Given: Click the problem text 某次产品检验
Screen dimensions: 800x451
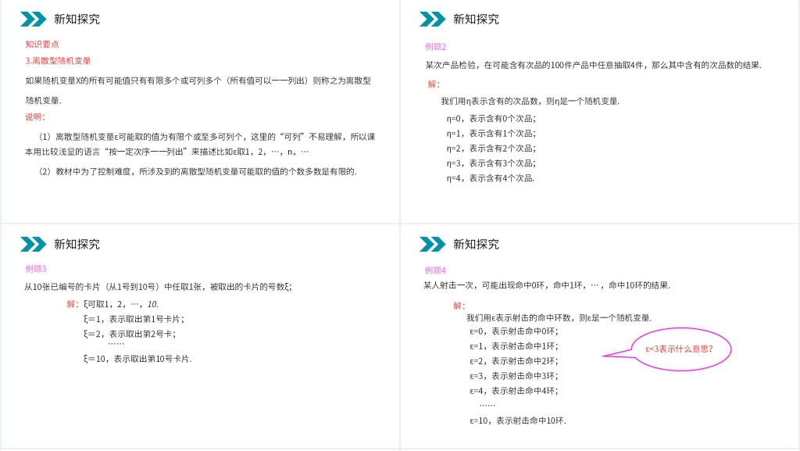Looking at the screenshot, I should (594, 66).
